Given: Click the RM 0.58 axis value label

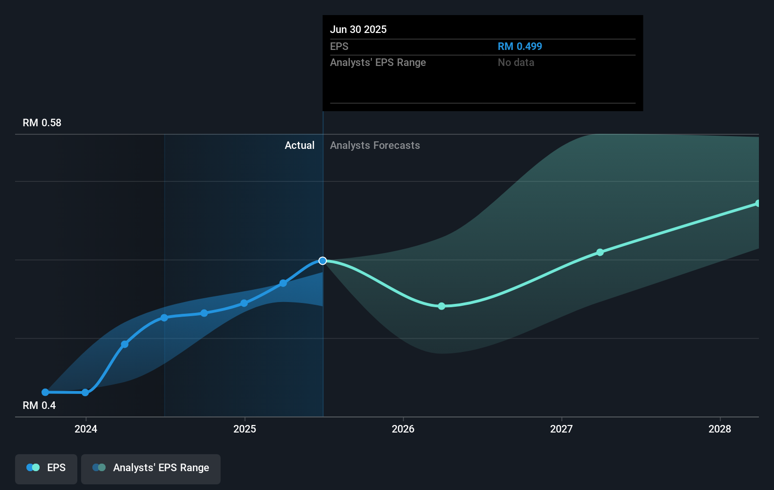Looking at the screenshot, I should (41, 122).
